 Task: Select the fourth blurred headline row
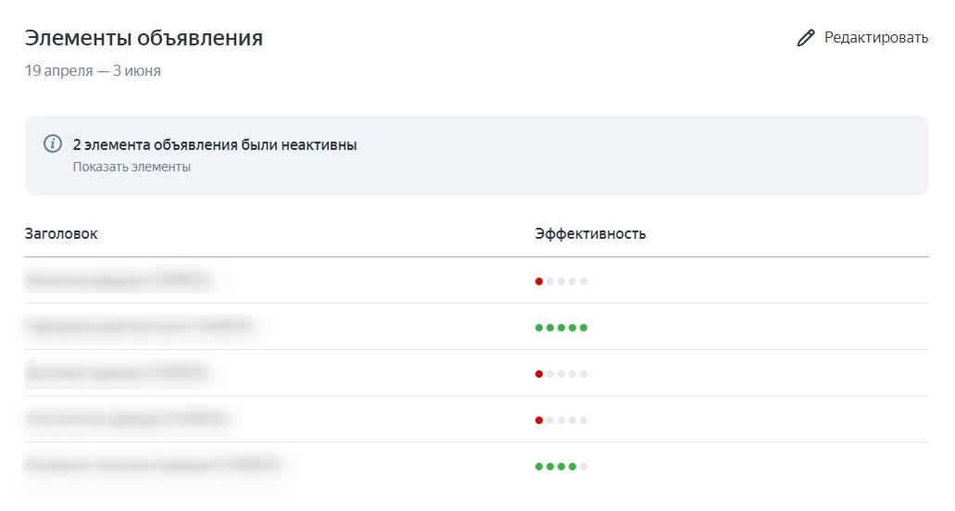coord(126,419)
